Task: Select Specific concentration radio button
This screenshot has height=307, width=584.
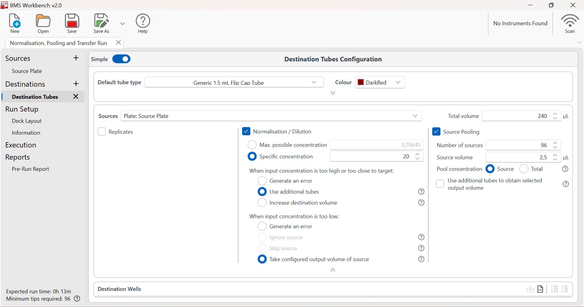Action: [252, 156]
